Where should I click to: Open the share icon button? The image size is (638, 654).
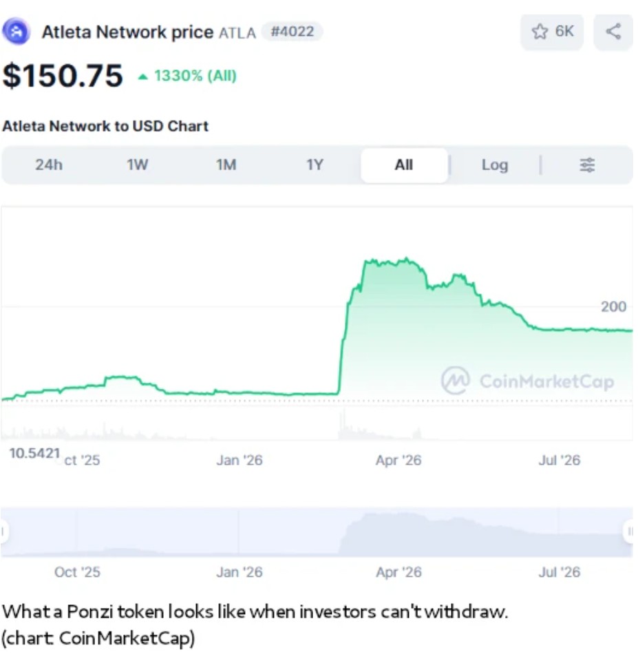click(x=613, y=32)
